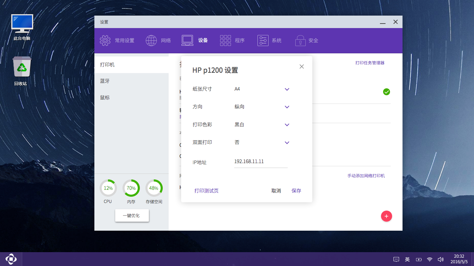Expand the 双面打印 dropdown
The image size is (474, 266).
coord(287,143)
